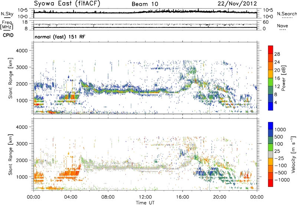Click the "60" Nave axis tick label
This screenshot has height=205, width=297.
(265, 22)
